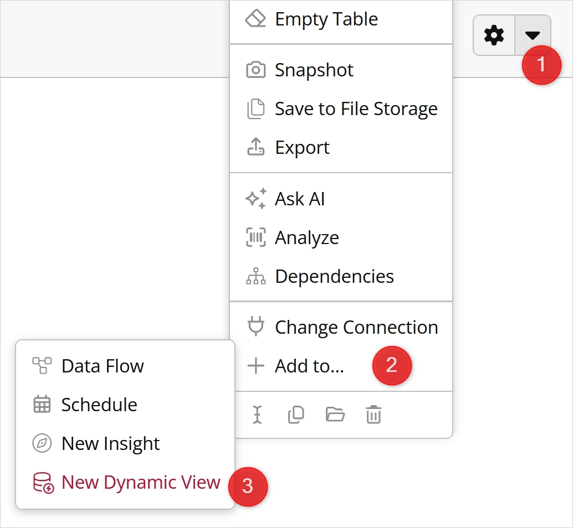Click the eraser icon beside Empty Table
Viewport: 573px width, 528px height.
[255, 19]
